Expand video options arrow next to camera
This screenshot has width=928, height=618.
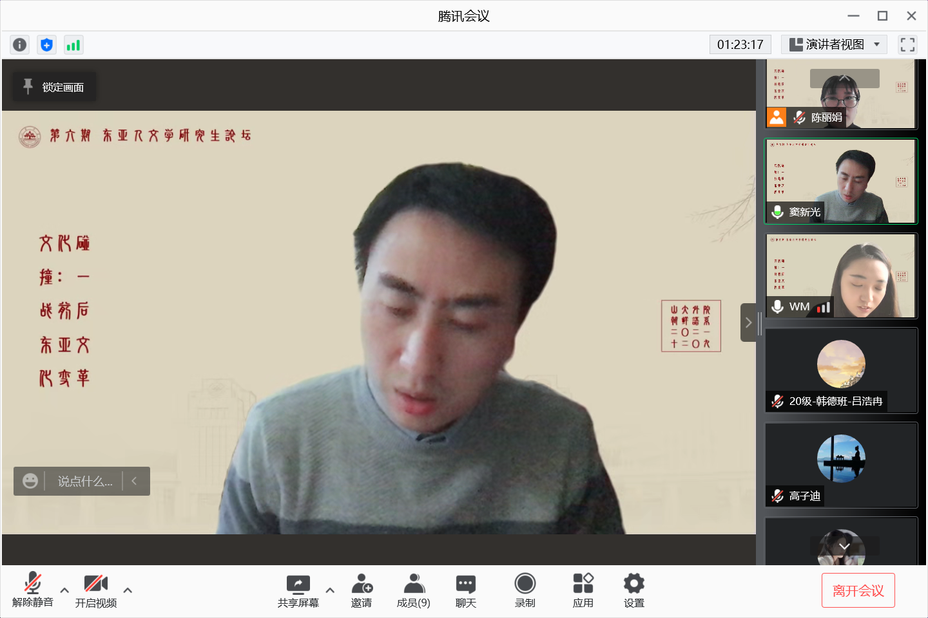(128, 590)
